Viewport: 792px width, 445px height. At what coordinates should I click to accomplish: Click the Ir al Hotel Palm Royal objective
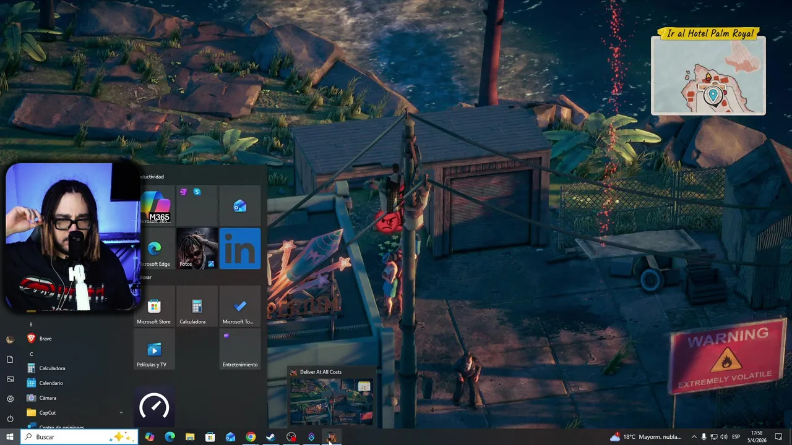pyautogui.click(x=710, y=33)
